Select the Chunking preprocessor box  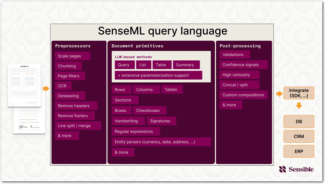pyautogui.click(x=68, y=66)
